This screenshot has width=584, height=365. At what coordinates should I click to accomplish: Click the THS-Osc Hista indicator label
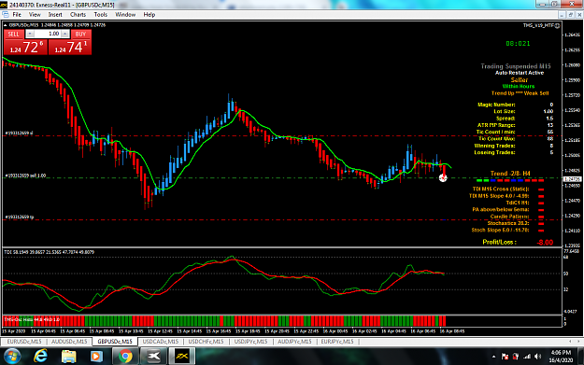pos(31,319)
